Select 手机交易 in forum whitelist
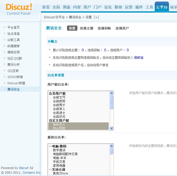177x176 pixels. [59, 162]
